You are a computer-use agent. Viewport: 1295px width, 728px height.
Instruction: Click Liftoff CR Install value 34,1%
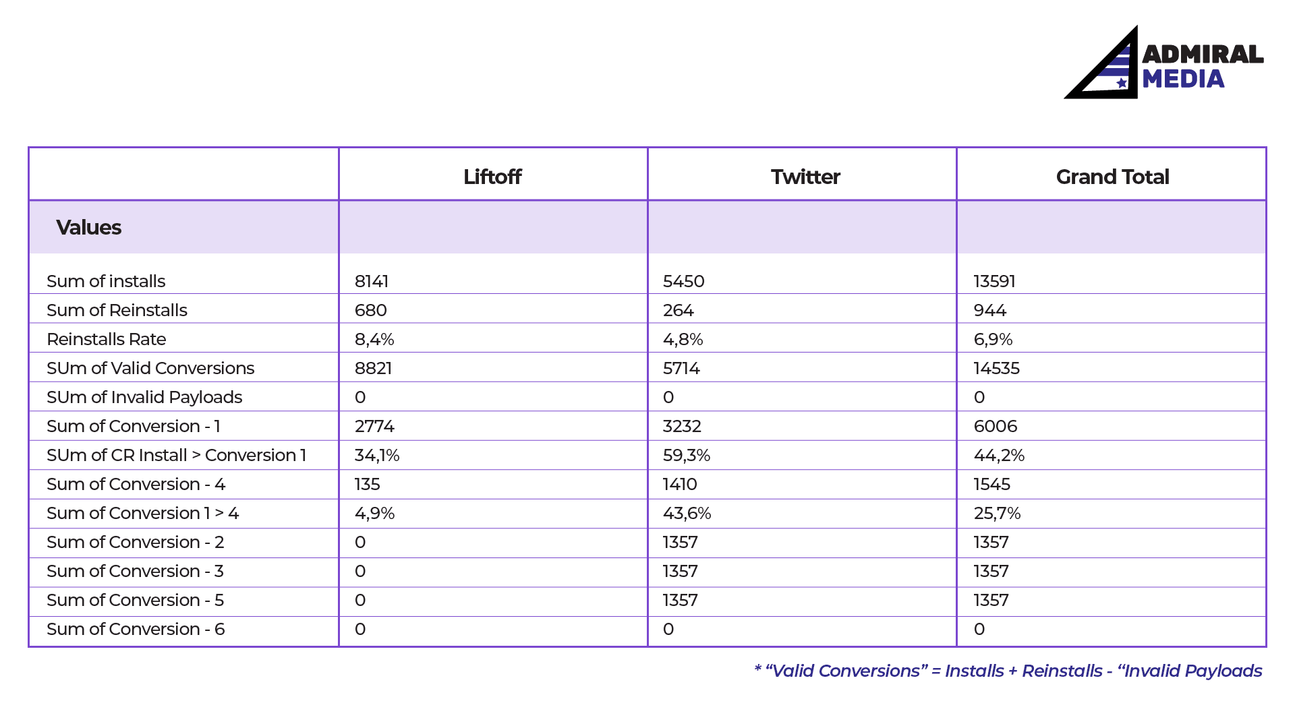377,455
